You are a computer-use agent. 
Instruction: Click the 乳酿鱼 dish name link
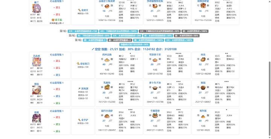click(x=107, y=83)
